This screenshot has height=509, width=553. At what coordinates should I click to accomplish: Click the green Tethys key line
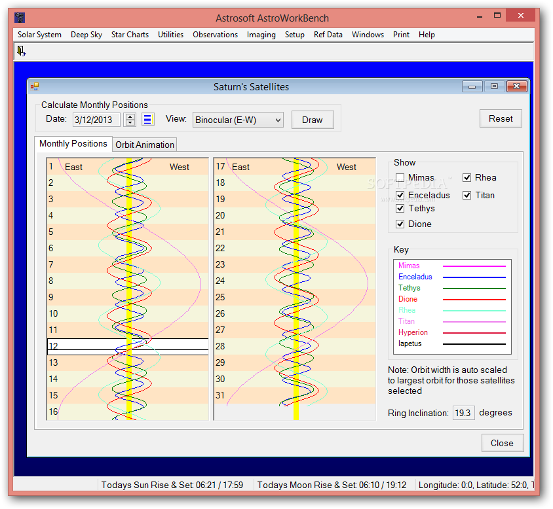[x=474, y=288]
